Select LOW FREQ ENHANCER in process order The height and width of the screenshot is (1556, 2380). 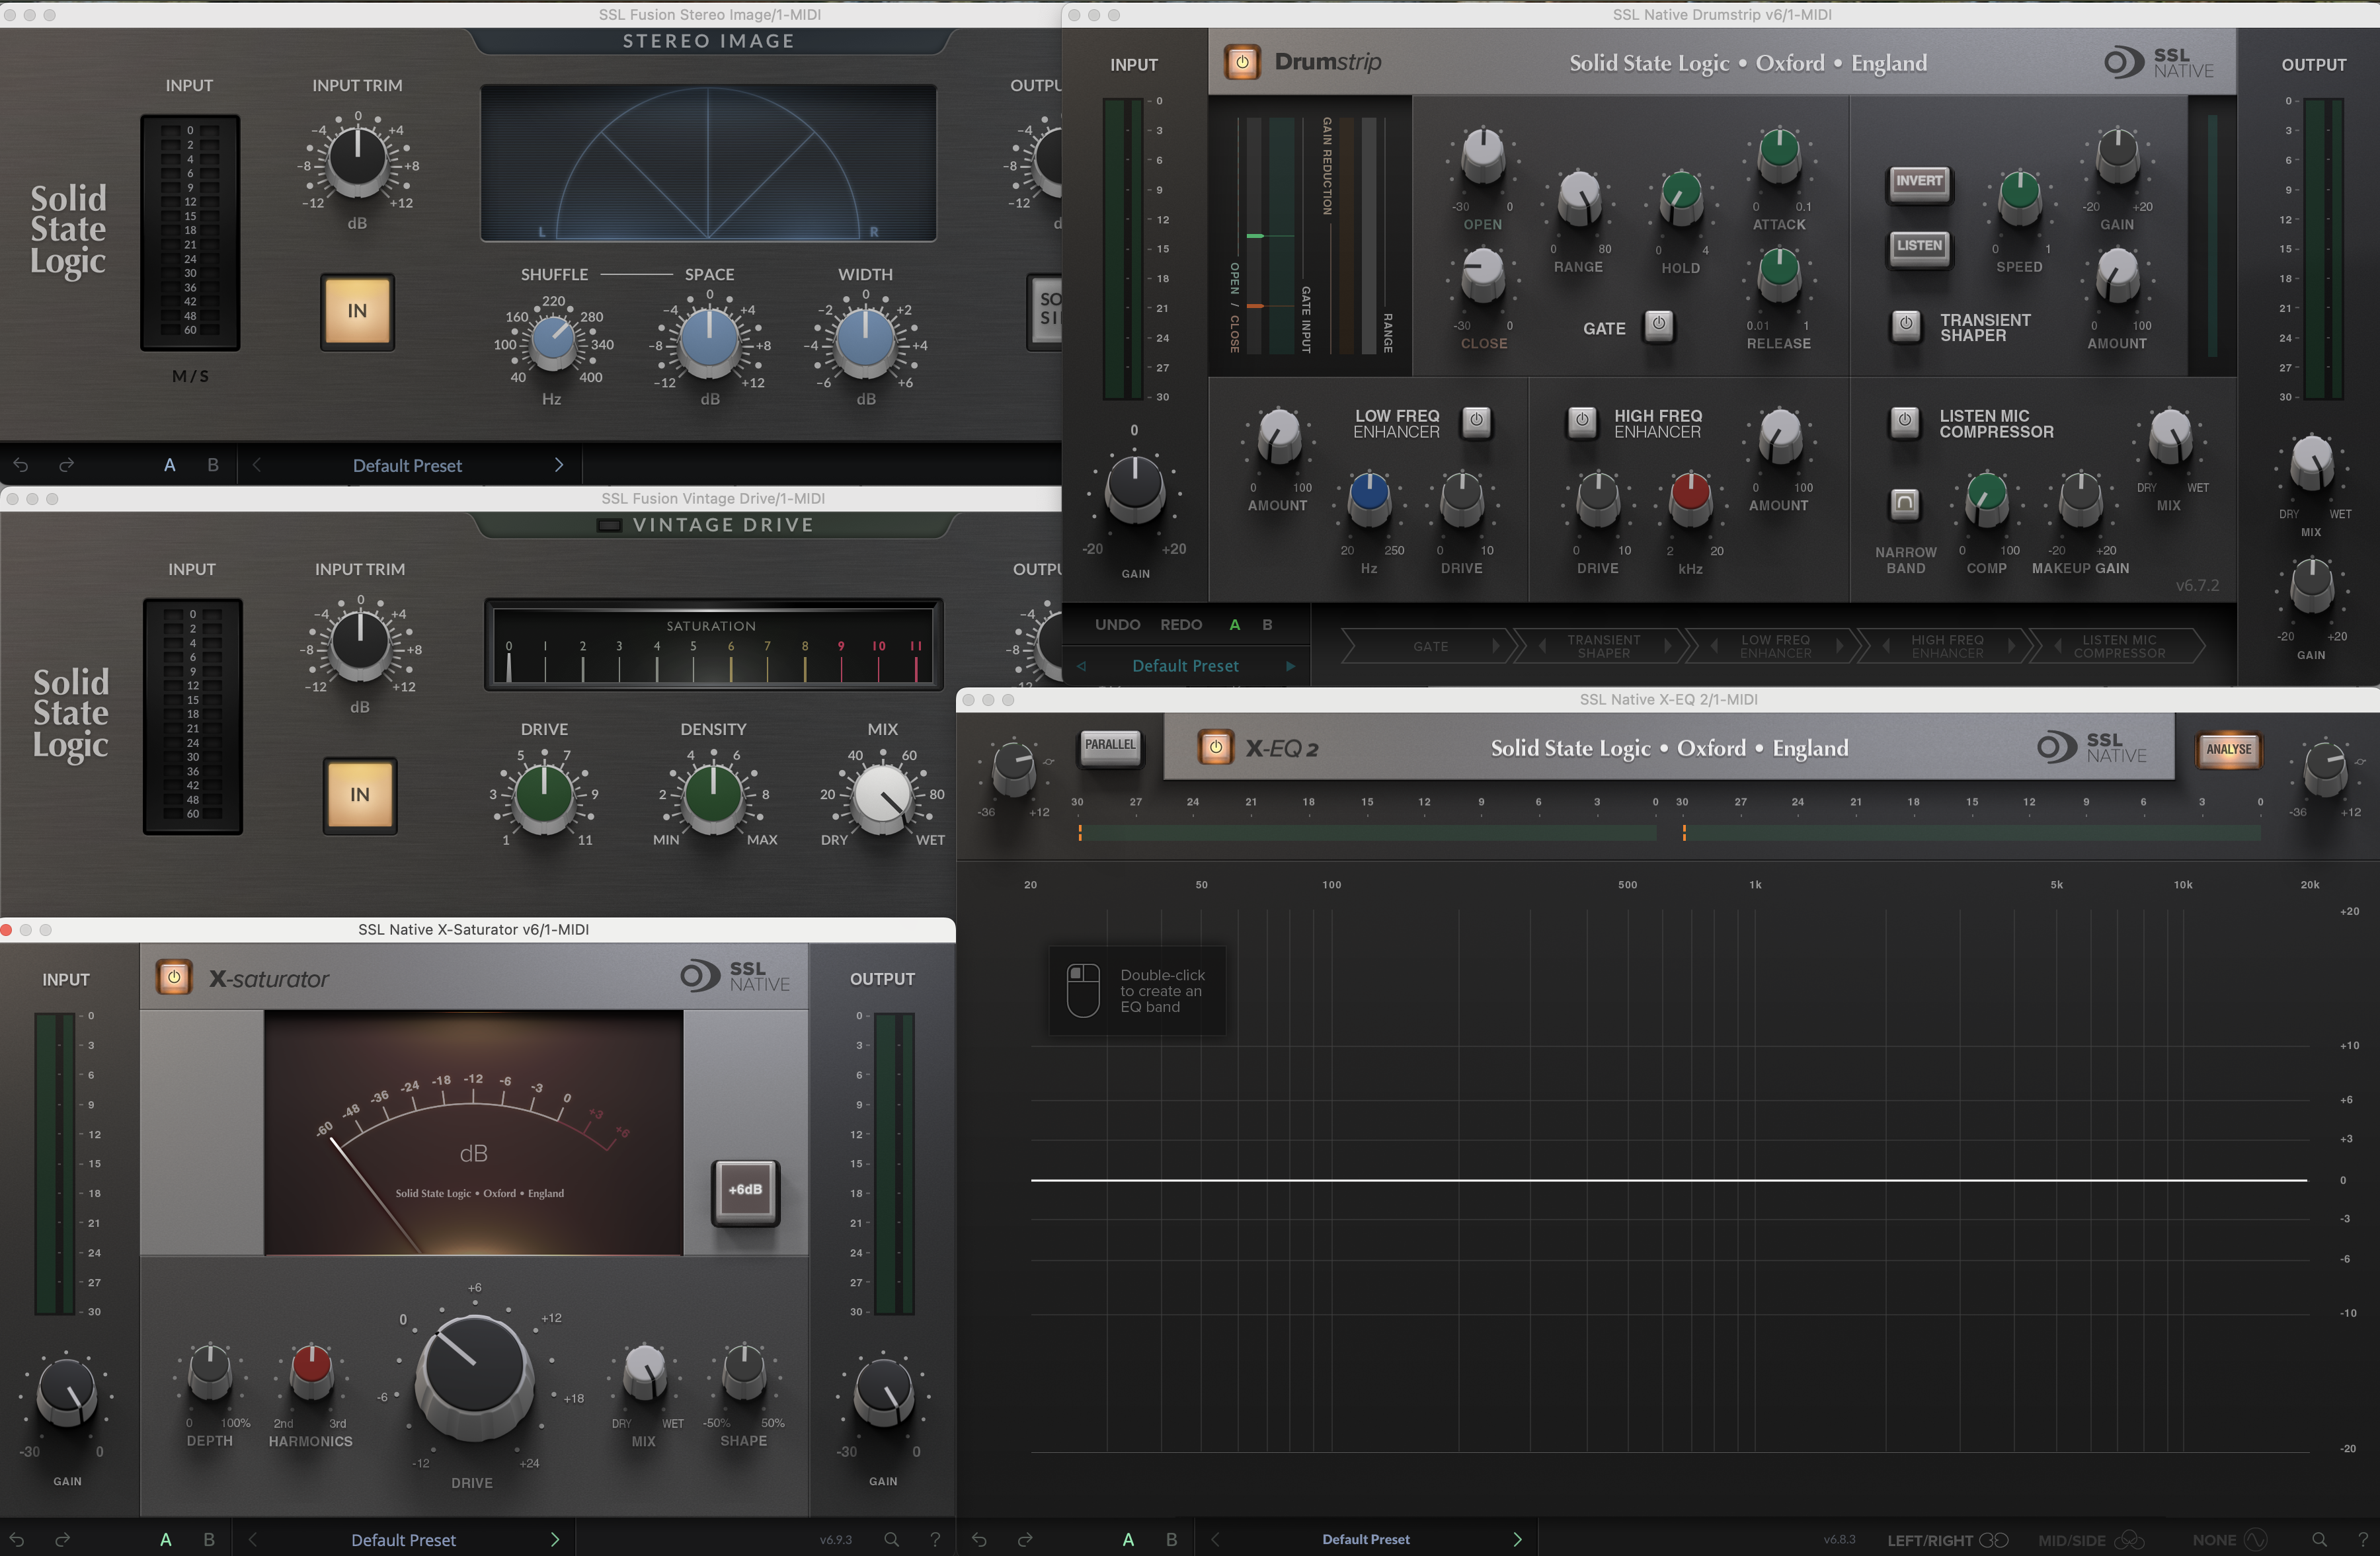(x=1775, y=647)
